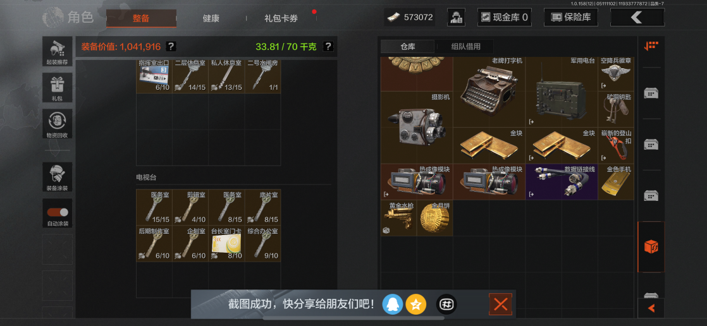
Task: Switch to the 健康 tab
Action: pos(211,18)
